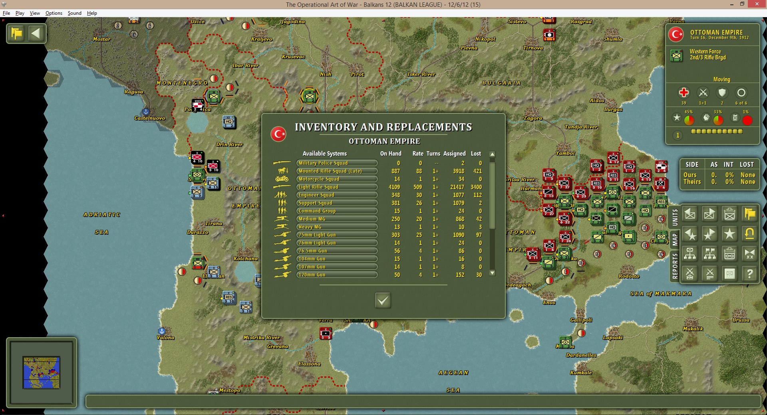Click the minimap thumbnail
The image size is (767, 415).
coord(42,373)
